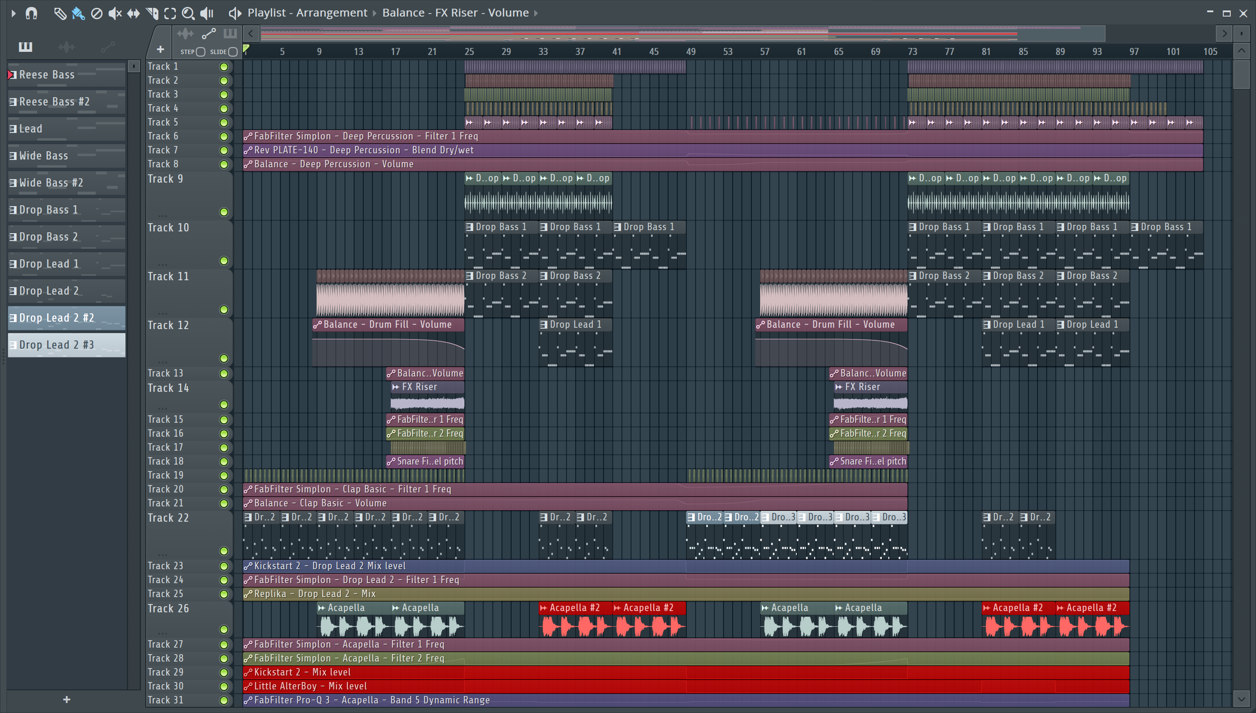This screenshot has width=1256, height=713.
Task: Select the Mute tool
Action: [115, 13]
